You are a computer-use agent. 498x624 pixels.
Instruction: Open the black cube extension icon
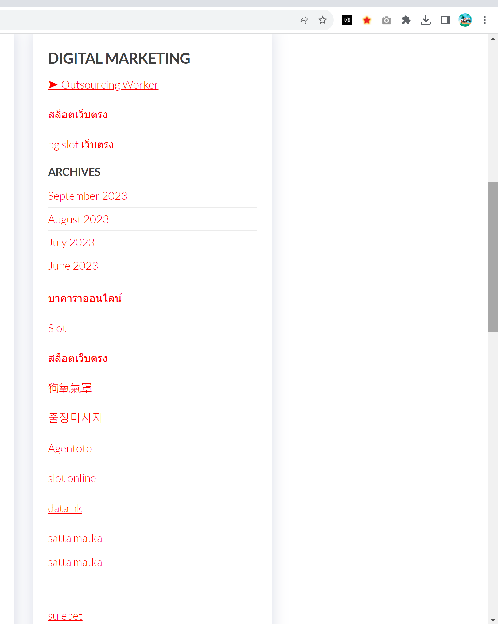pos(347,20)
